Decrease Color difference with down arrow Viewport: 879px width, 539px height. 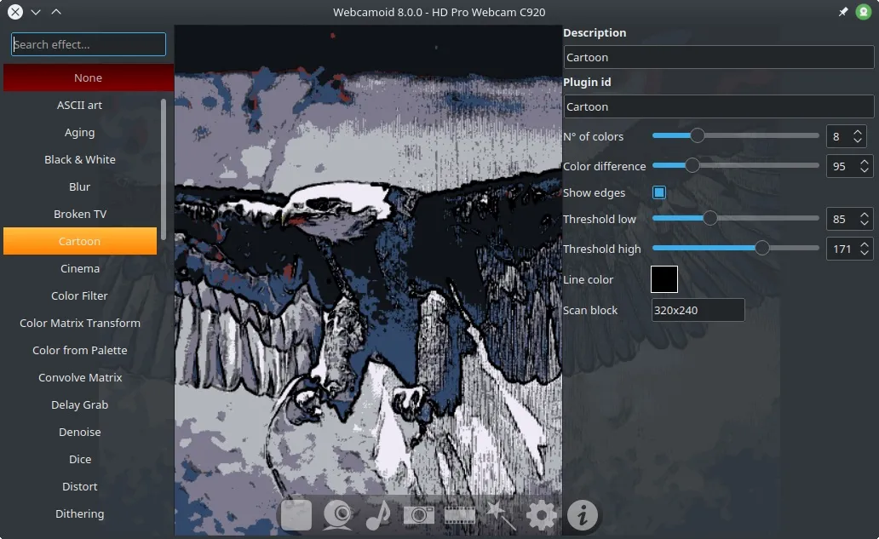click(865, 170)
